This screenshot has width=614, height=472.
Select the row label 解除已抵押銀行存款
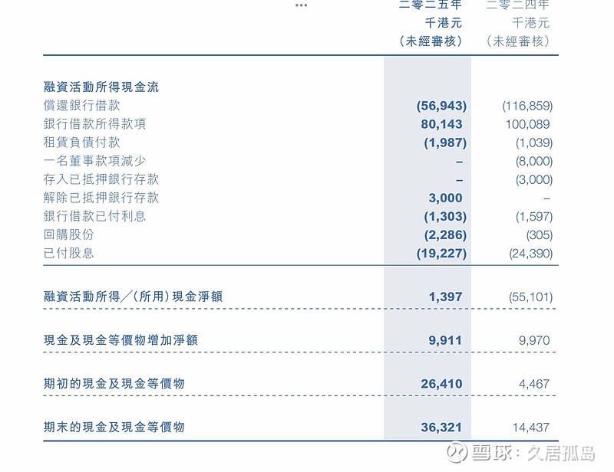101,197
